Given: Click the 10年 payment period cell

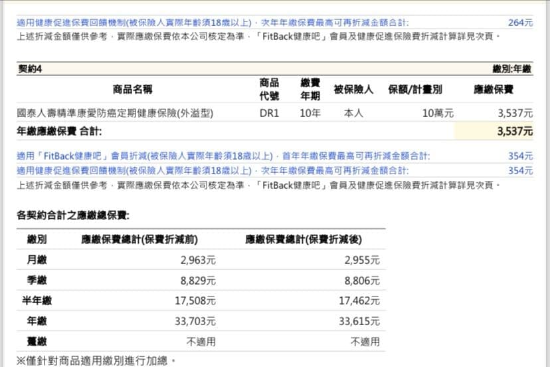Looking at the screenshot, I should [x=310, y=113].
